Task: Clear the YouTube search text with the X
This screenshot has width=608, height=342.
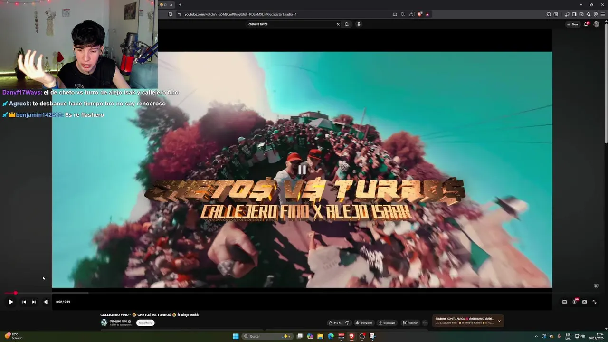Action: pos(338,24)
